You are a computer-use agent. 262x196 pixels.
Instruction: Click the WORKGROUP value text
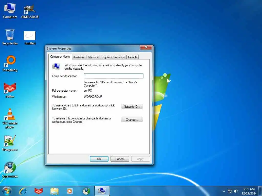pos(93,97)
